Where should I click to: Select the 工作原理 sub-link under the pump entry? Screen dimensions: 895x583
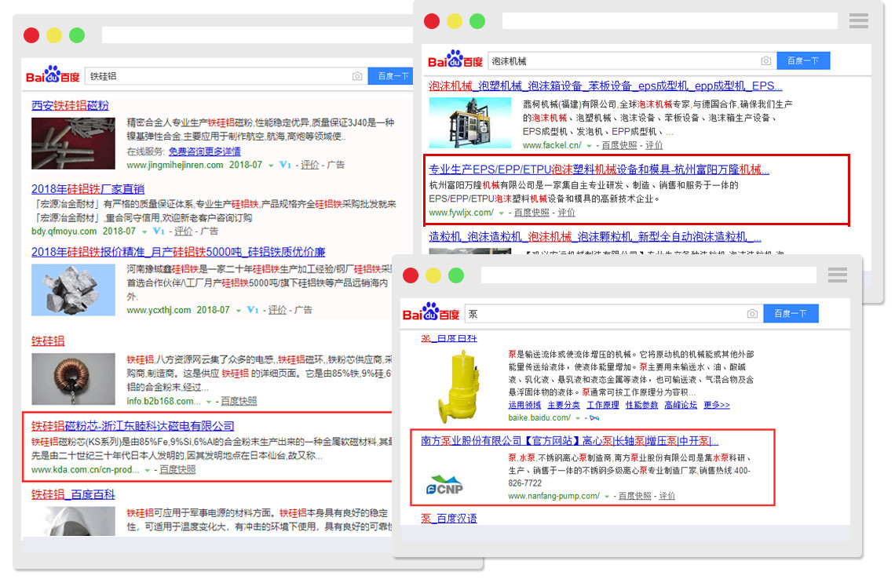(603, 405)
